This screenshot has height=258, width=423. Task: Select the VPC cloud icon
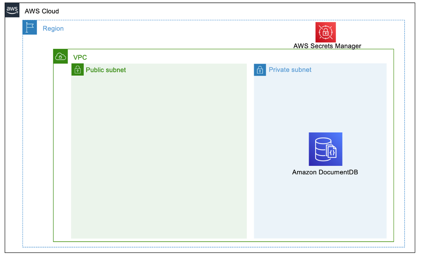point(61,56)
